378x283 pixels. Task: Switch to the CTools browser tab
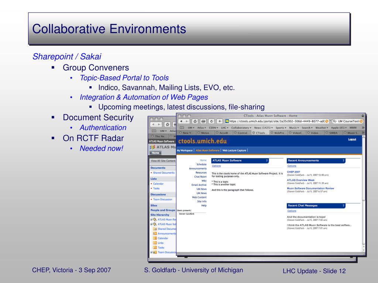[x=260, y=133]
